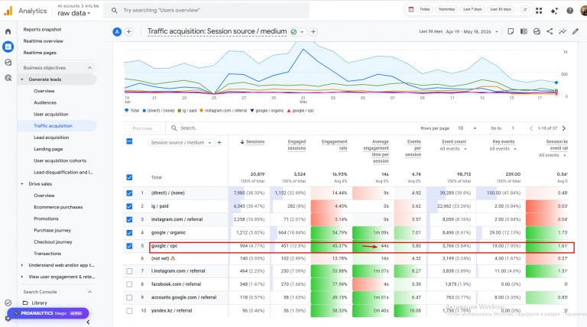This screenshot has width=587, height=327.
Task: Open the trend insights icon
Action: [563, 31]
